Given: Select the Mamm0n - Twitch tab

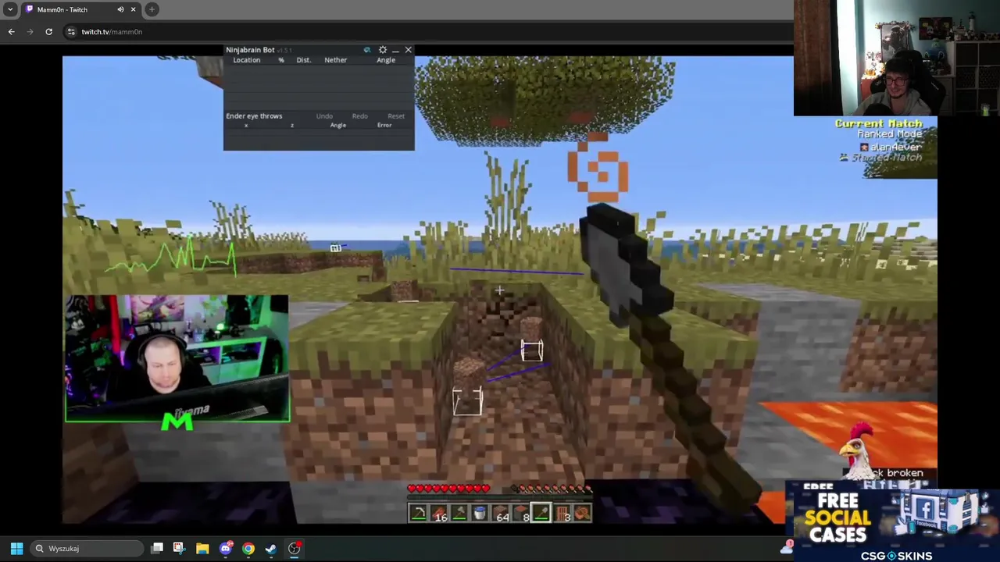Looking at the screenshot, I should pos(81,9).
